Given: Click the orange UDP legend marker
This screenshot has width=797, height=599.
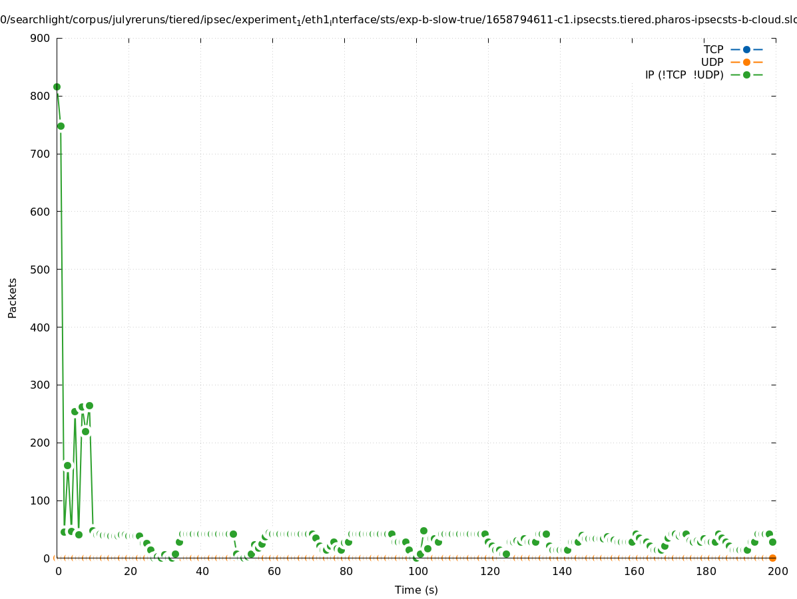Looking at the screenshot, I should pos(746,62).
